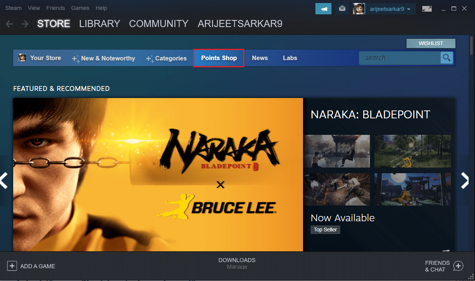The image size is (475, 281).
Task: Click the profile avatar in title bar
Action: (359, 9)
